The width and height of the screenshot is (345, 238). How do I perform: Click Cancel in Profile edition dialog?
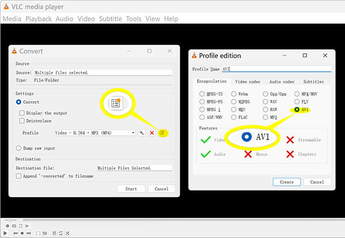point(317,182)
